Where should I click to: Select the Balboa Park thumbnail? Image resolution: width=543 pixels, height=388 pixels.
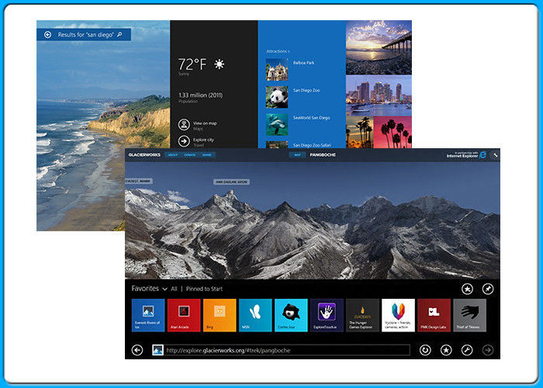(277, 70)
